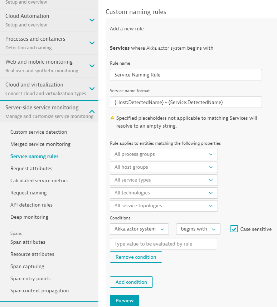Expand Web and mobile monitoring chevron
The width and height of the screenshot is (277, 307).
point(92,66)
